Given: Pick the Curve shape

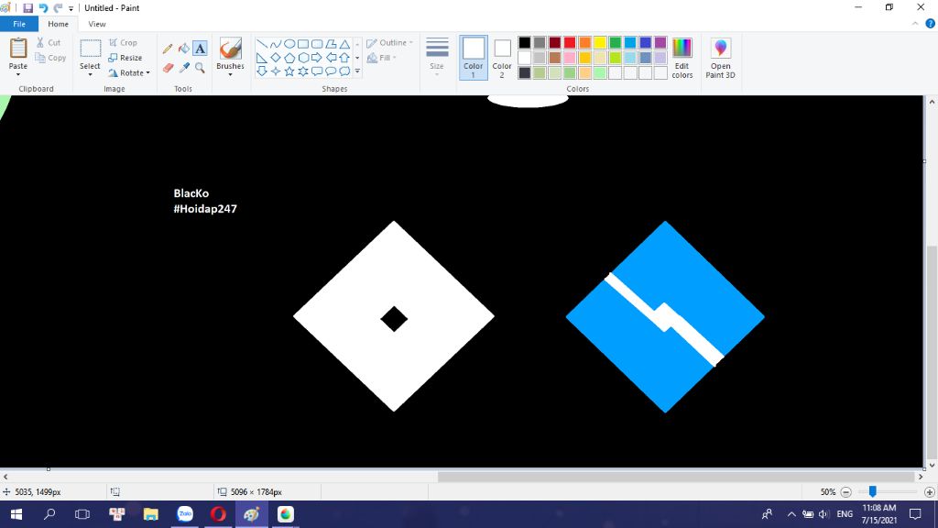Looking at the screenshot, I should pos(276,44).
